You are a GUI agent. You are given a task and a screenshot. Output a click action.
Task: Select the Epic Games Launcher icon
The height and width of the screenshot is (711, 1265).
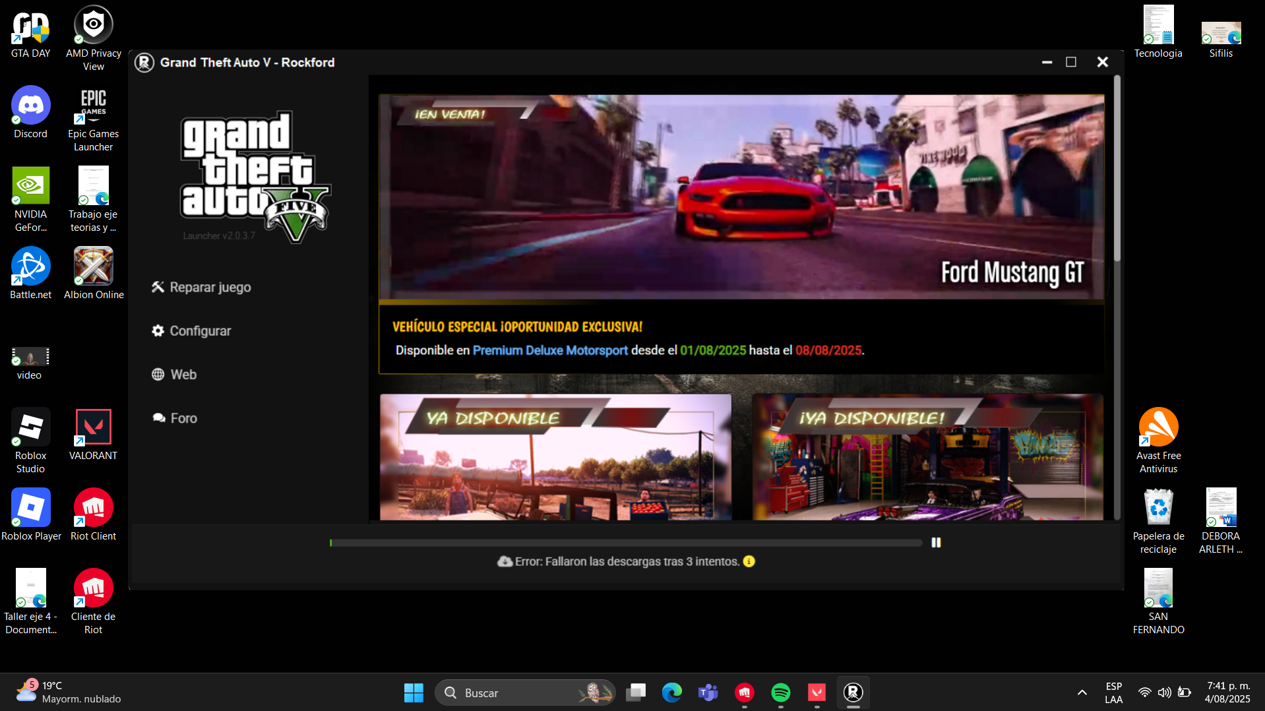93,119
